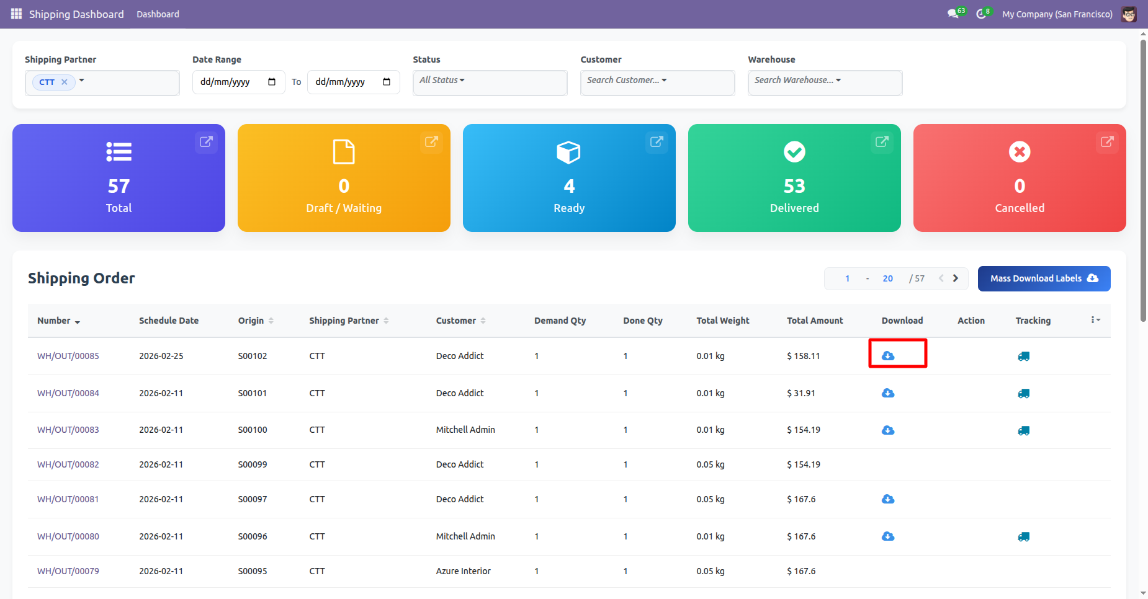Open the Search Customer dropdown
The width and height of the screenshot is (1148, 599).
coord(627,80)
